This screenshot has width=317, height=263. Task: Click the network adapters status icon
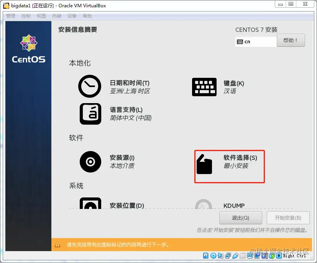pos(228,256)
